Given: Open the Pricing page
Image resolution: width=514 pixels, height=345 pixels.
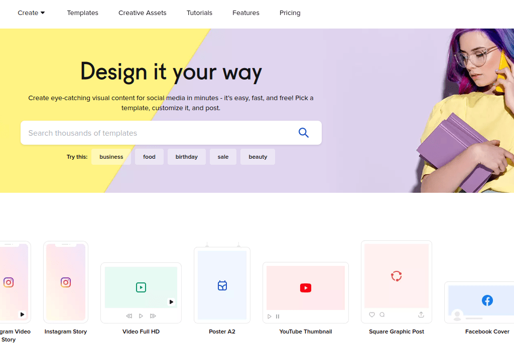Looking at the screenshot, I should pyautogui.click(x=290, y=13).
